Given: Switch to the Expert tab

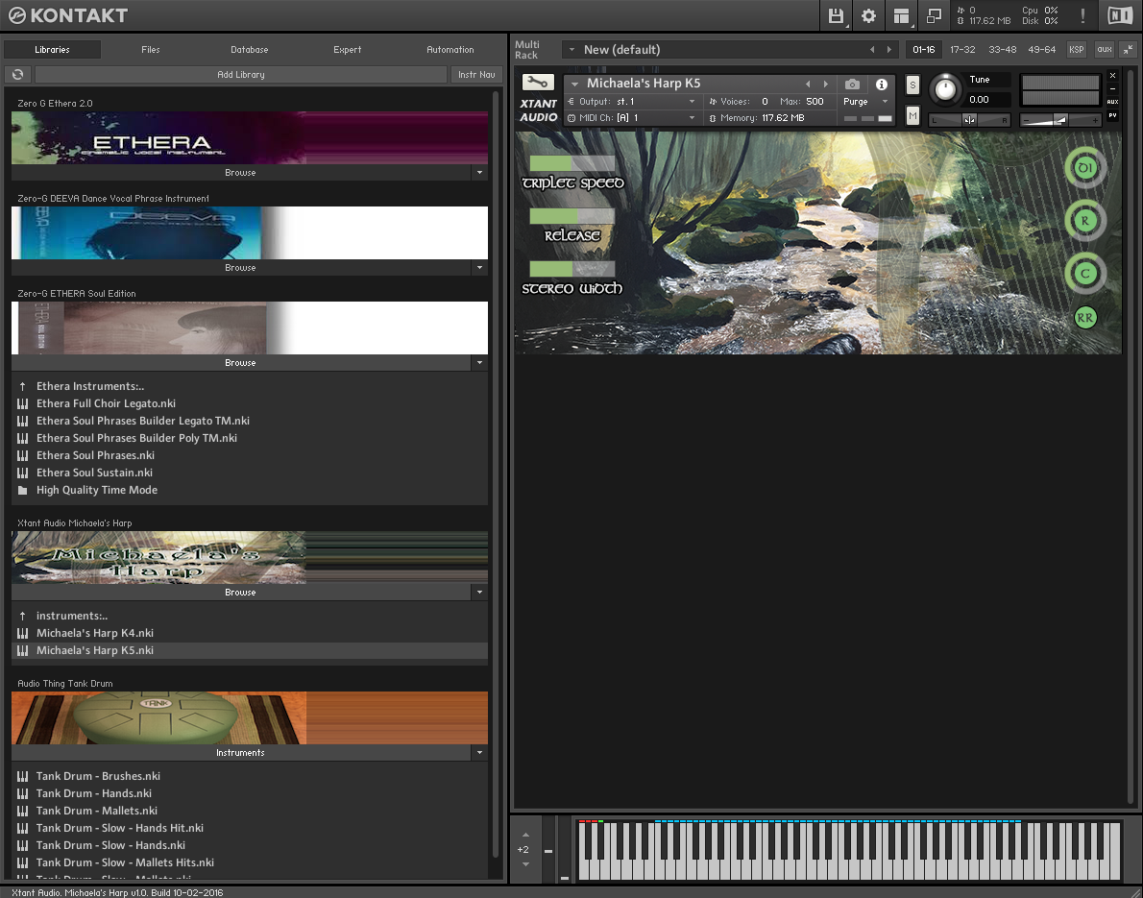Looking at the screenshot, I should (347, 50).
